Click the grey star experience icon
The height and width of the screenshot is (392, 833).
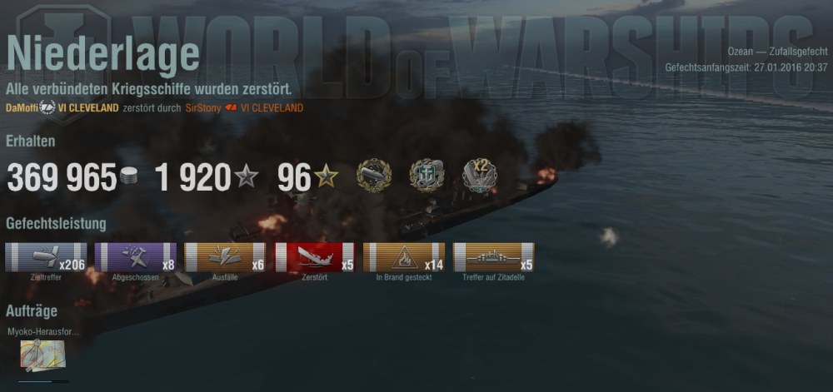[247, 176]
